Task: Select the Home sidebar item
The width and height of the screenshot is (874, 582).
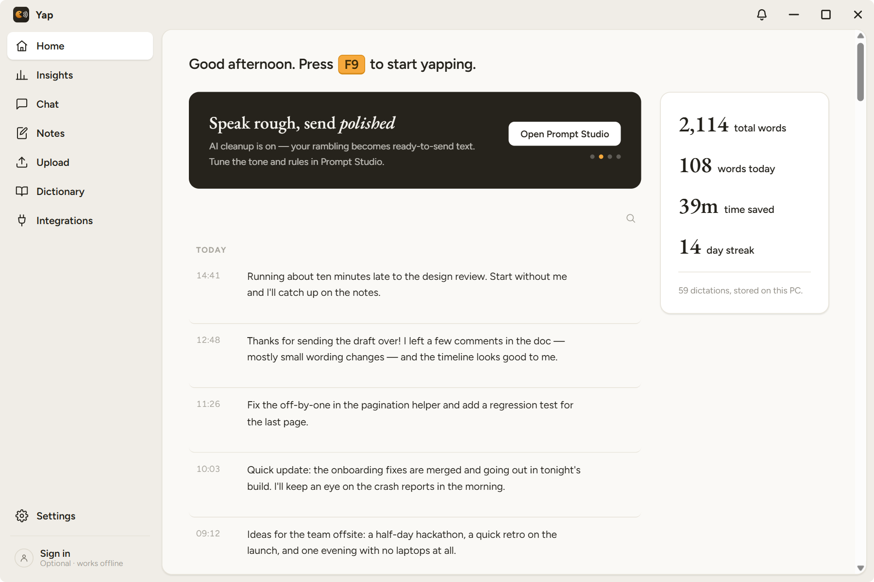Action: pos(80,46)
